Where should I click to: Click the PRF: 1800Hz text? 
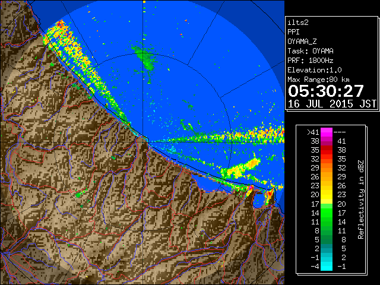(311, 61)
